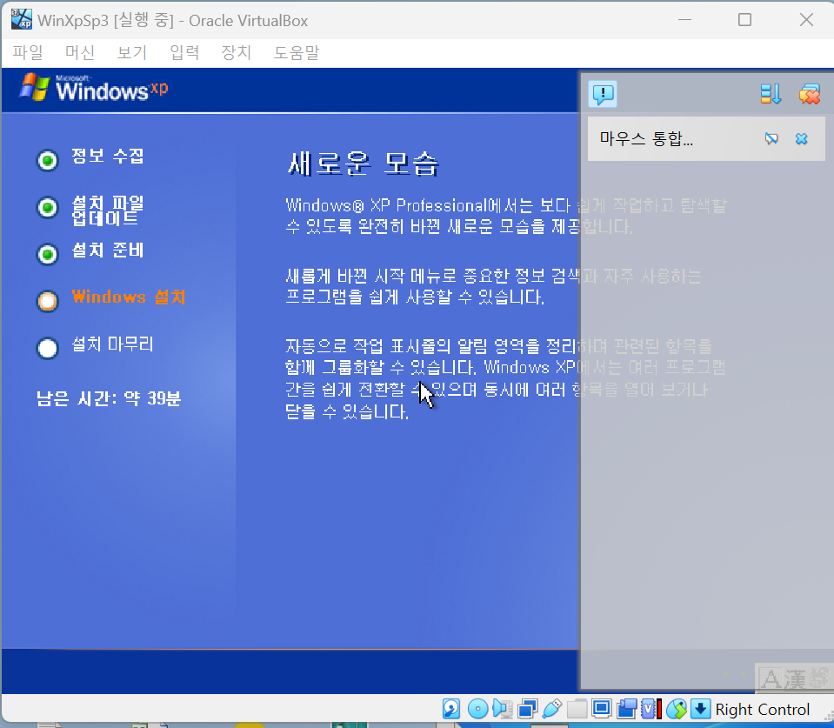Click the window resize grip at corner
The width and height of the screenshot is (834, 728).
point(829,717)
